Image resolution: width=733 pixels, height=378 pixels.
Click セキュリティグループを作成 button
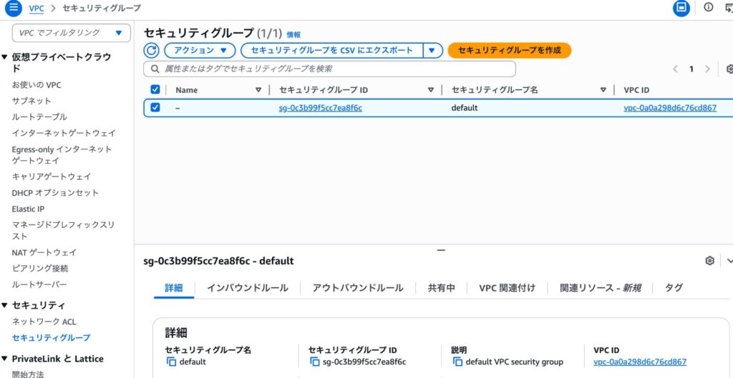pyautogui.click(x=509, y=51)
